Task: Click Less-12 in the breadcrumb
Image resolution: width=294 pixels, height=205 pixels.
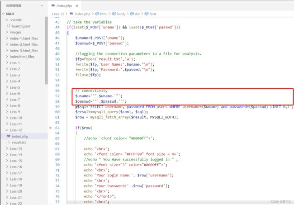Action: (x=58, y=14)
